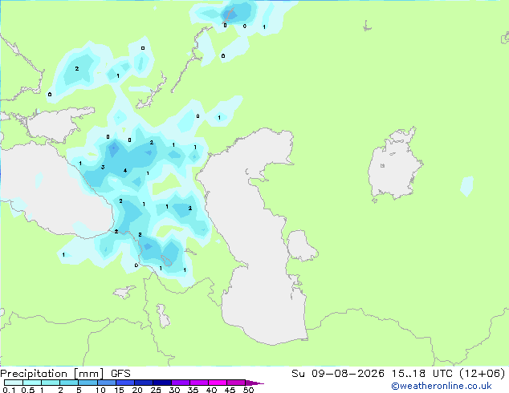Click the 40–45 mm bright magenta swatch
This screenshot has width=509, height=393.
218,383
